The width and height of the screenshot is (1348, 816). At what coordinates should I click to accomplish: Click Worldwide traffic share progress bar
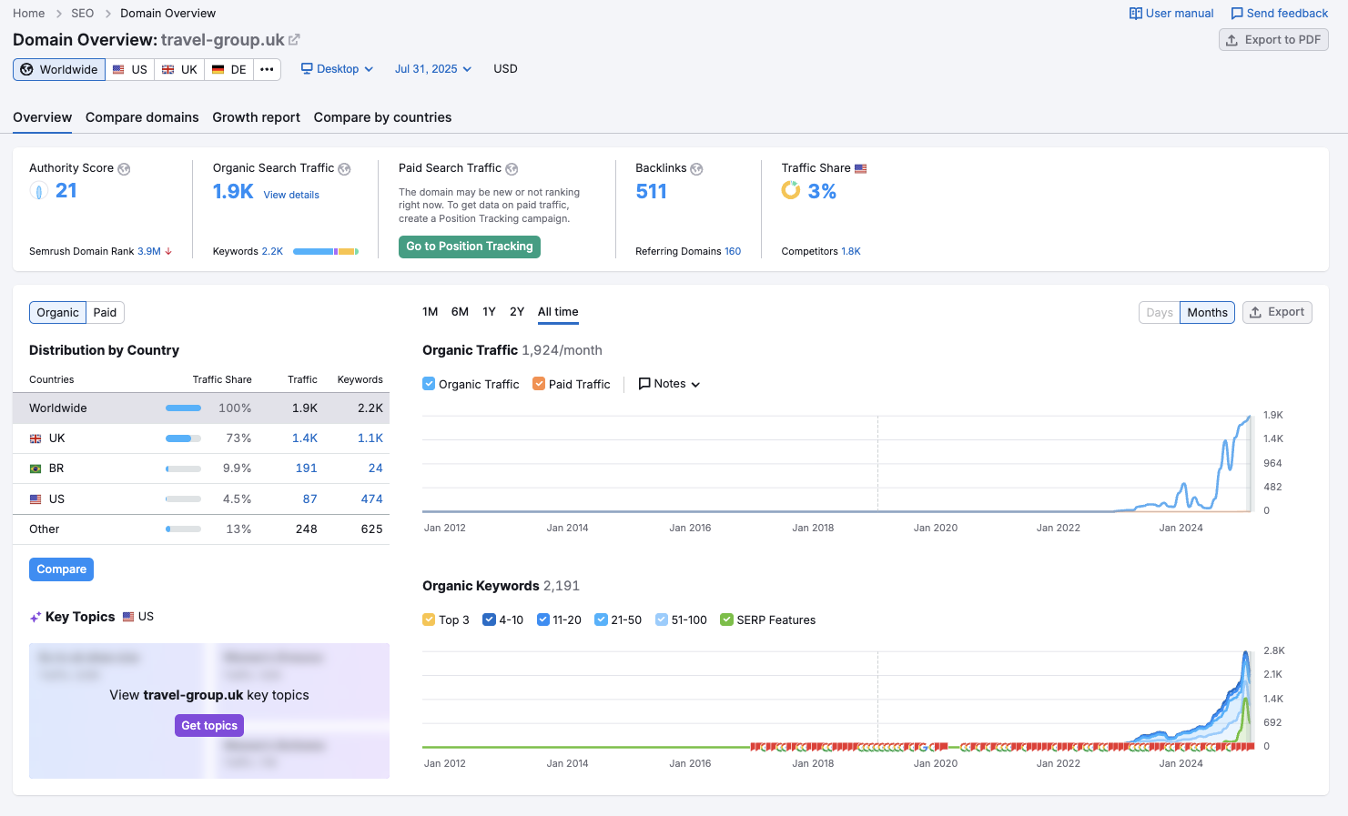[x=183, y=408]
